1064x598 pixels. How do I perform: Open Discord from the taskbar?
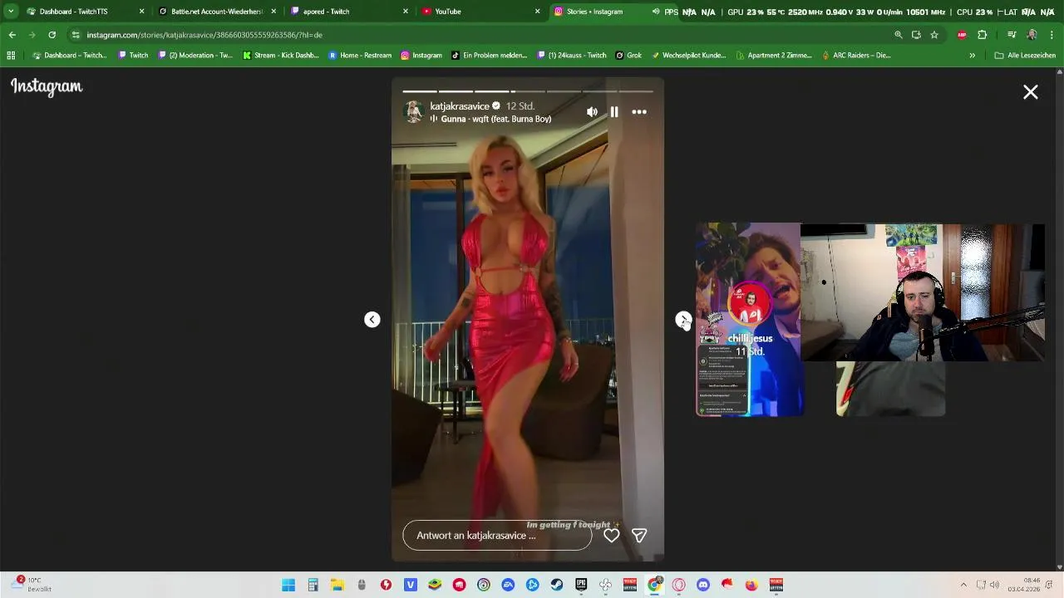tap(703, 586)
